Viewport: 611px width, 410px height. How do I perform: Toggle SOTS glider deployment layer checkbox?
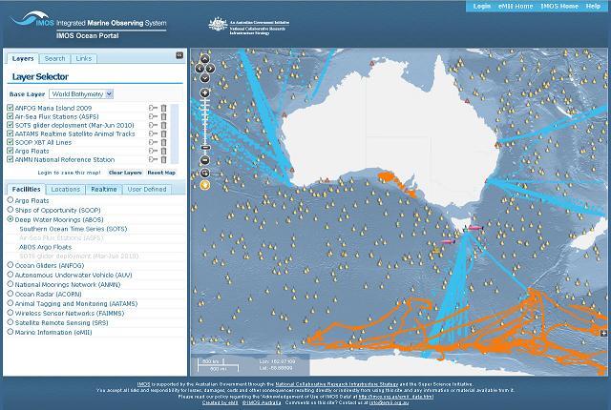click(x=11, y=125)
